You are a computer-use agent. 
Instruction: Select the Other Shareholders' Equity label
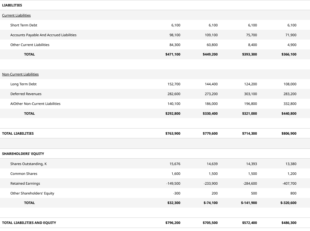(x=32, y=193)
